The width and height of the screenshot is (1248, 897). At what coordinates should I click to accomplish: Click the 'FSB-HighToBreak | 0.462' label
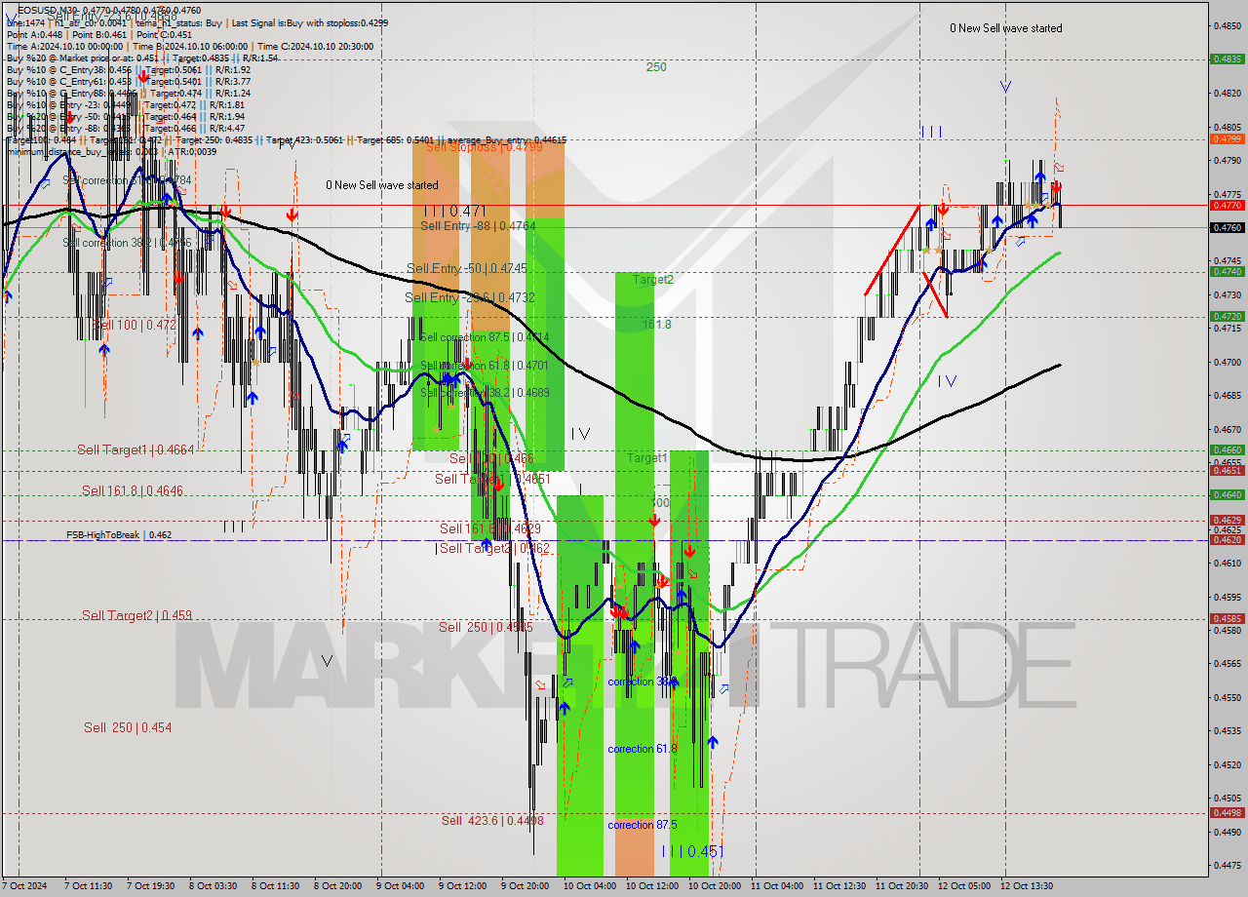[x=119, y=535]
